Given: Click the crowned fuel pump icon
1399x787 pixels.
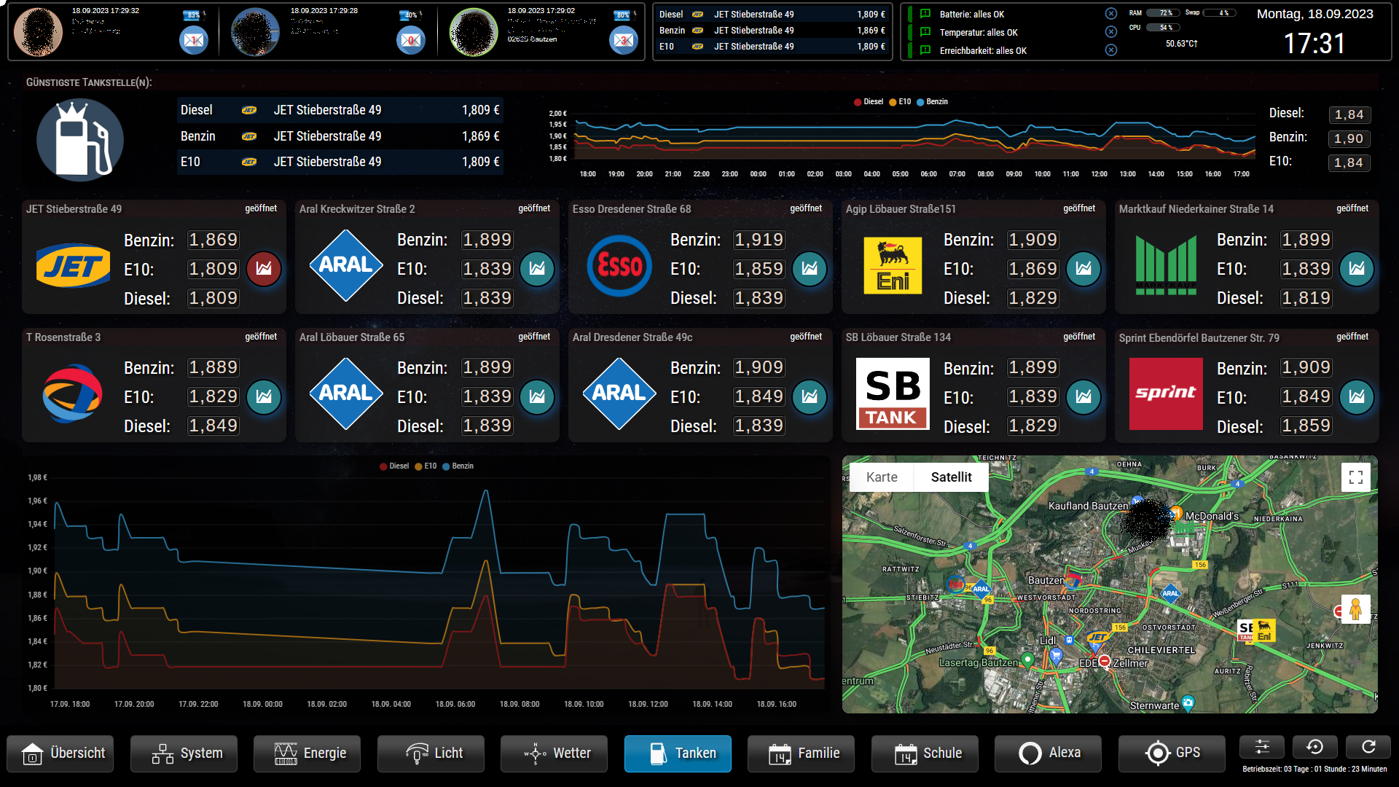Looking at the screenshot, I should pos(80,140).
